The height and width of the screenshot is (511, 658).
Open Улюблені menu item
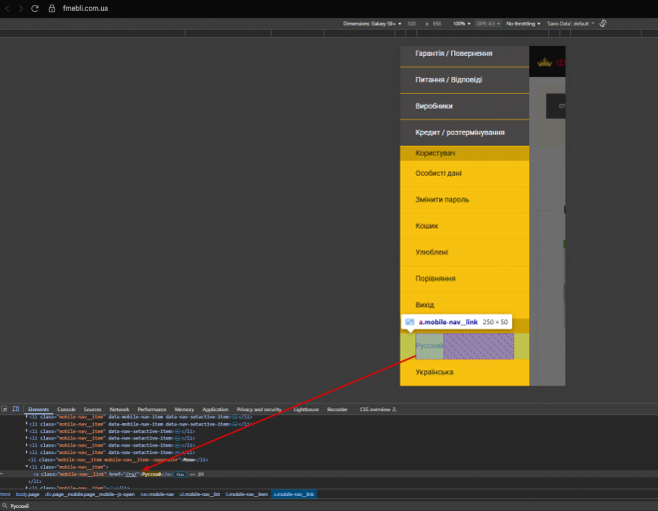coord(464,253)
